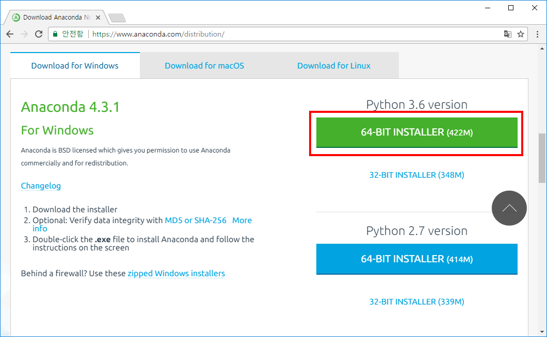Open zipped Windows installers link
This screenshot has height=337, width=547.
(x=176, y=274)
